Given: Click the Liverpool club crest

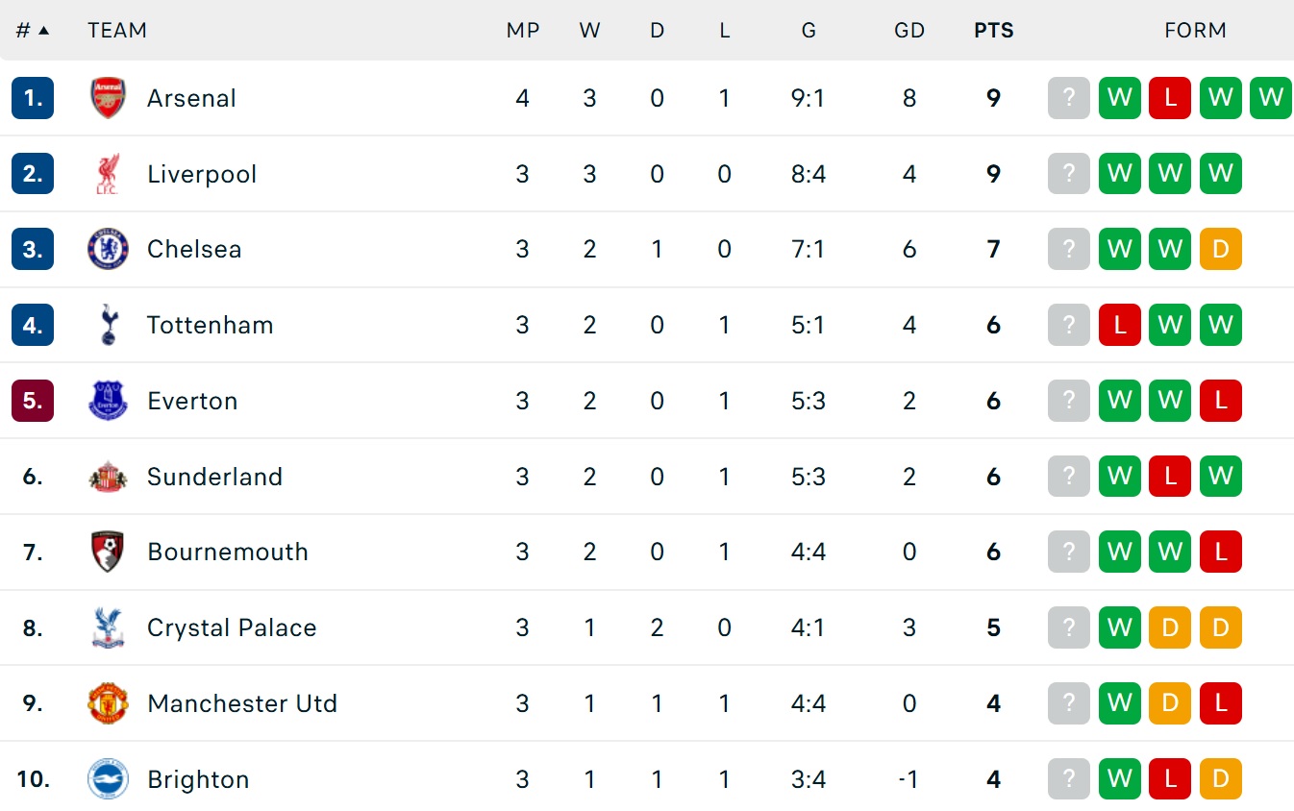Looking at the screenshot, I should (108, 174).
